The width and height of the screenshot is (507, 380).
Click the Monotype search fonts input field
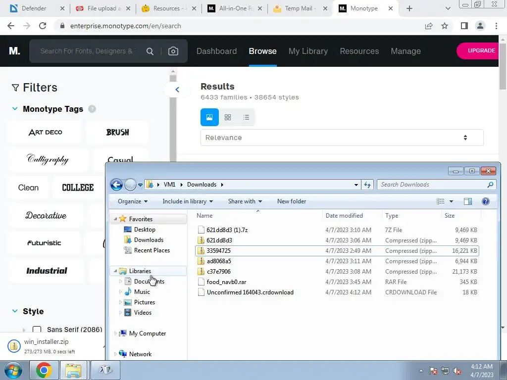pyautogui.click(x=88, y=51)
